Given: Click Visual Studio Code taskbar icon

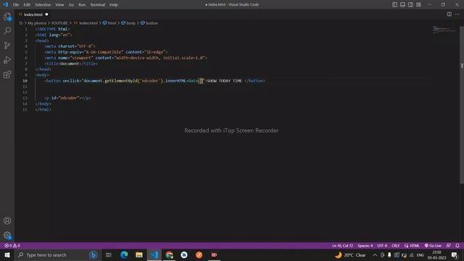Looking at the screenshot, I should pos(154,254).
